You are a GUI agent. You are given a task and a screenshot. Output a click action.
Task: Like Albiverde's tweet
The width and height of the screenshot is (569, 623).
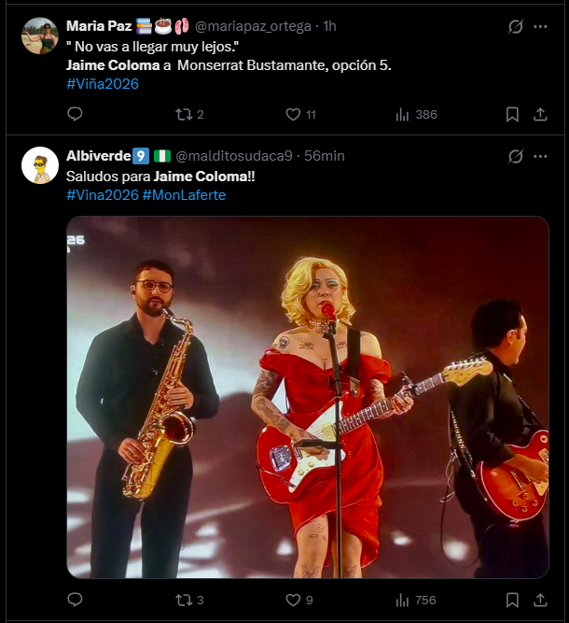coord(293,600)
